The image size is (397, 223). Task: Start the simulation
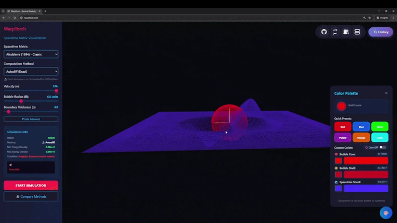tap(31, 185)
